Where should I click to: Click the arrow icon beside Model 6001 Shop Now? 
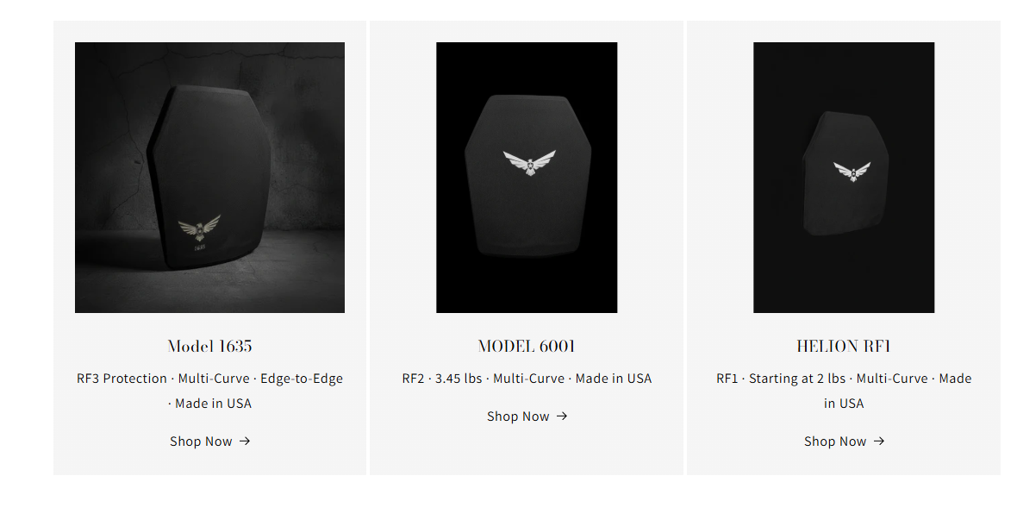(x=562, y=416)
